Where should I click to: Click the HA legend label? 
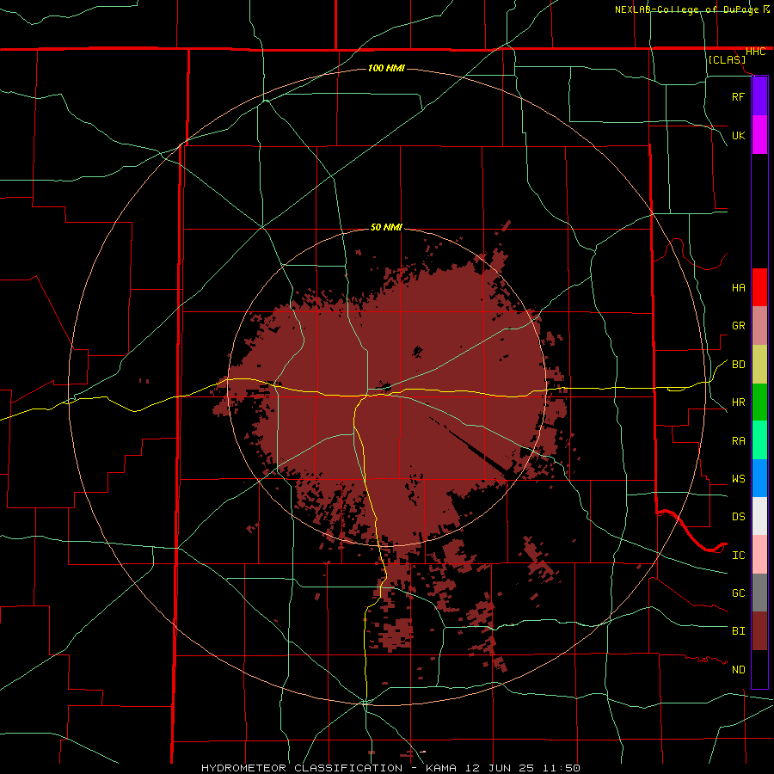738,287
